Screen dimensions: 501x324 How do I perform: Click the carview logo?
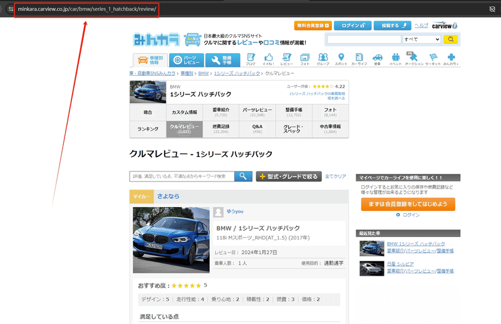(445, 26)
